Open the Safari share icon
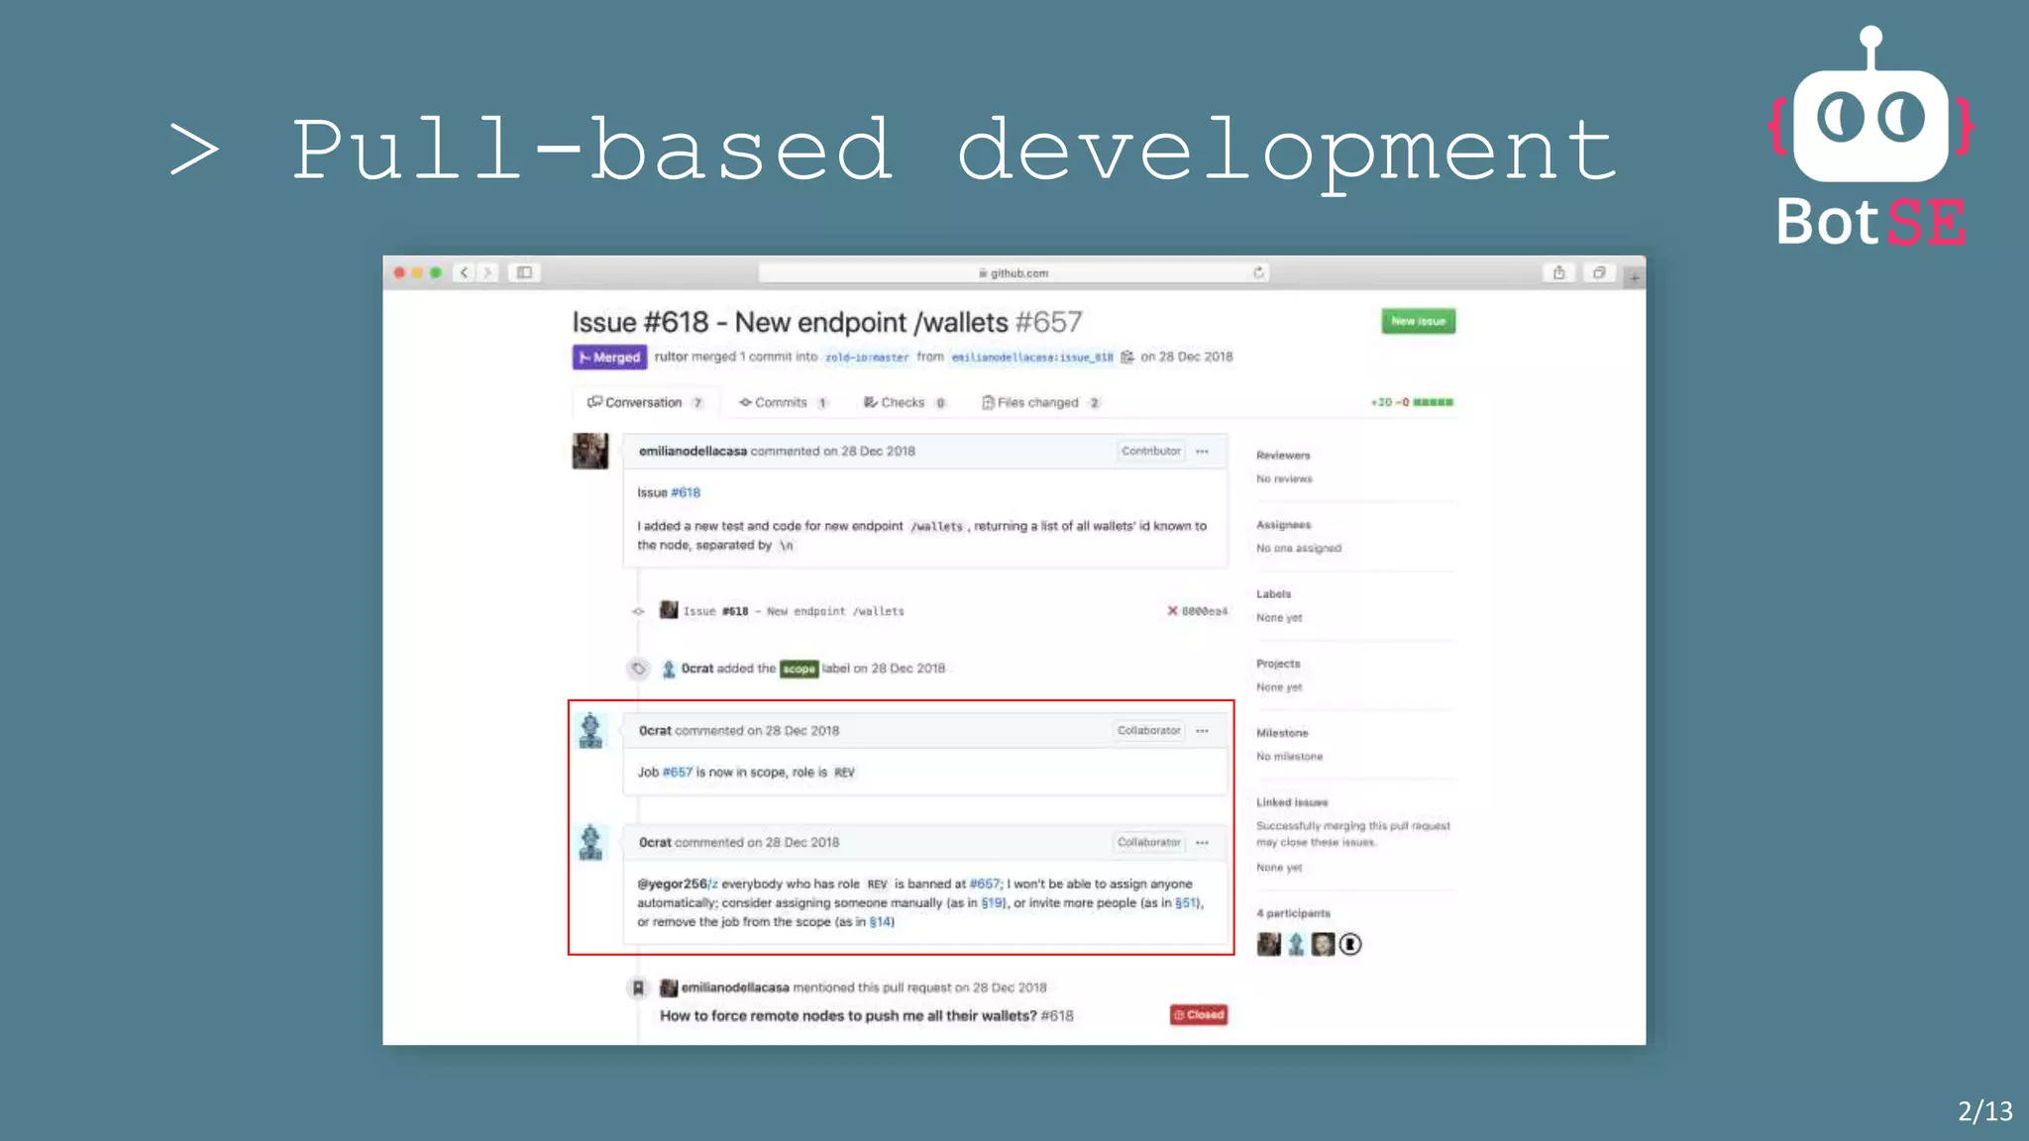 (x=1558, y=272)
